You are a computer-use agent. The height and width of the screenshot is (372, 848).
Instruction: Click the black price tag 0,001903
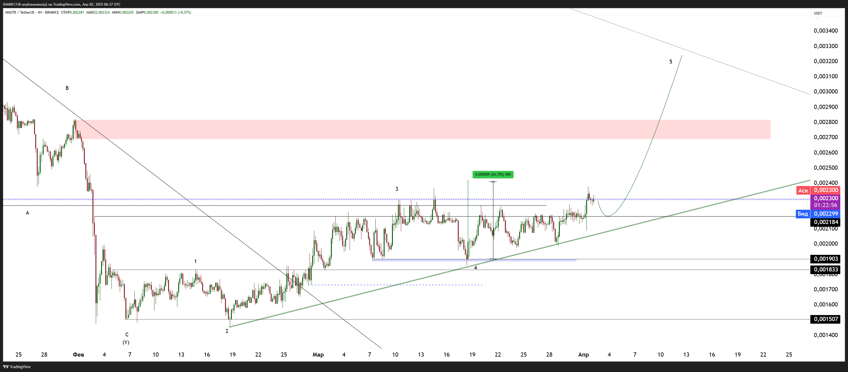pyautogui.click(x=825, y=259)
